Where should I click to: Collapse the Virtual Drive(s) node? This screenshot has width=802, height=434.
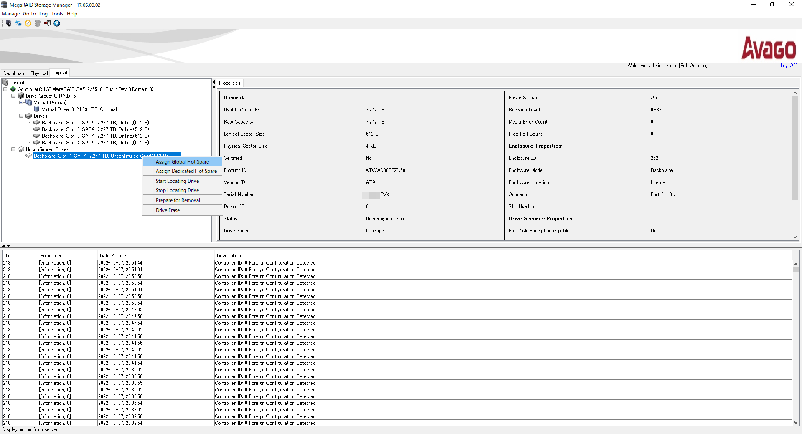(21, 102)
